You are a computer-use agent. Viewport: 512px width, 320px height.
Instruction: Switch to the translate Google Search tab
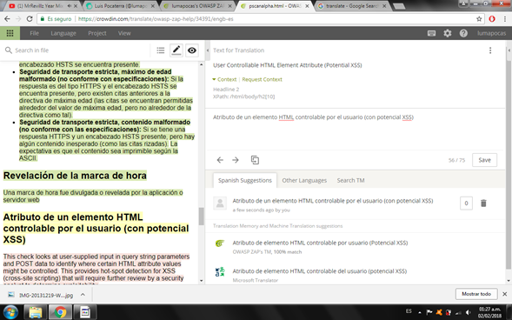351,6
